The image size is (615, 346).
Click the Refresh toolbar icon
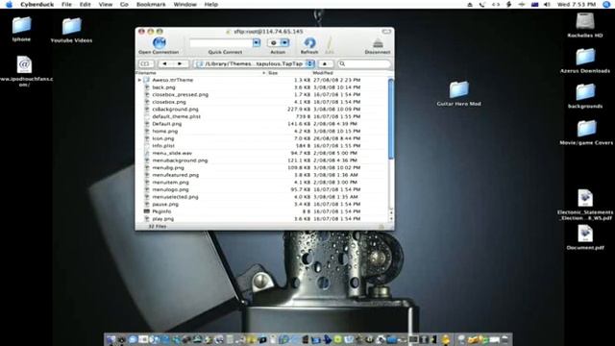click(309, 42)
